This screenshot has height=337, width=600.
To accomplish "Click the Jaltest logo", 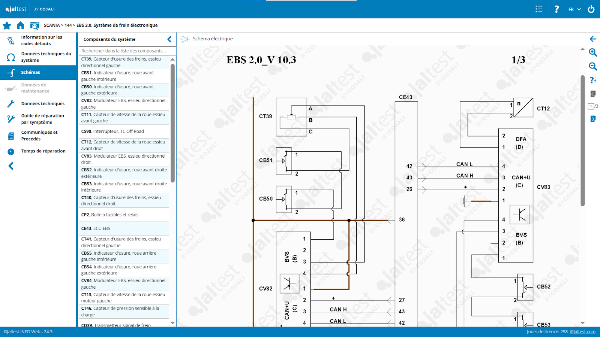I will coord(16,9).
